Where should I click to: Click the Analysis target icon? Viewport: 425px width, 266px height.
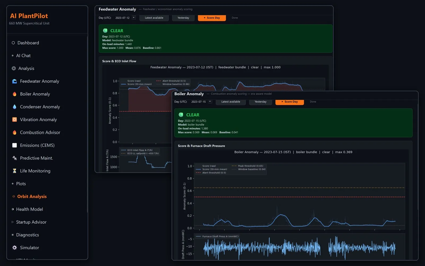pos(14,68)
